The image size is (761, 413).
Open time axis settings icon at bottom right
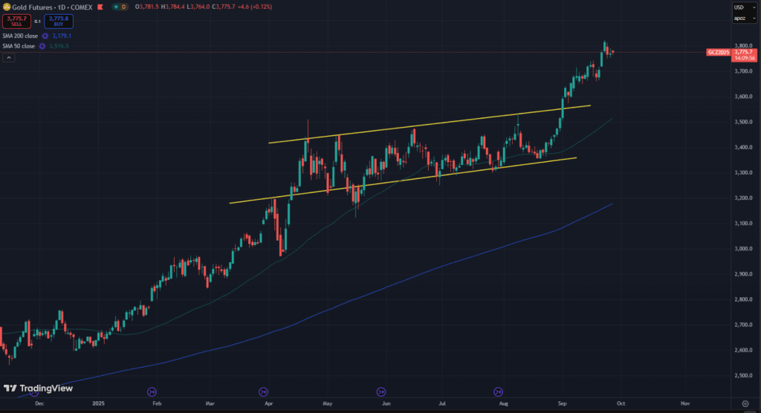(745, 403)
